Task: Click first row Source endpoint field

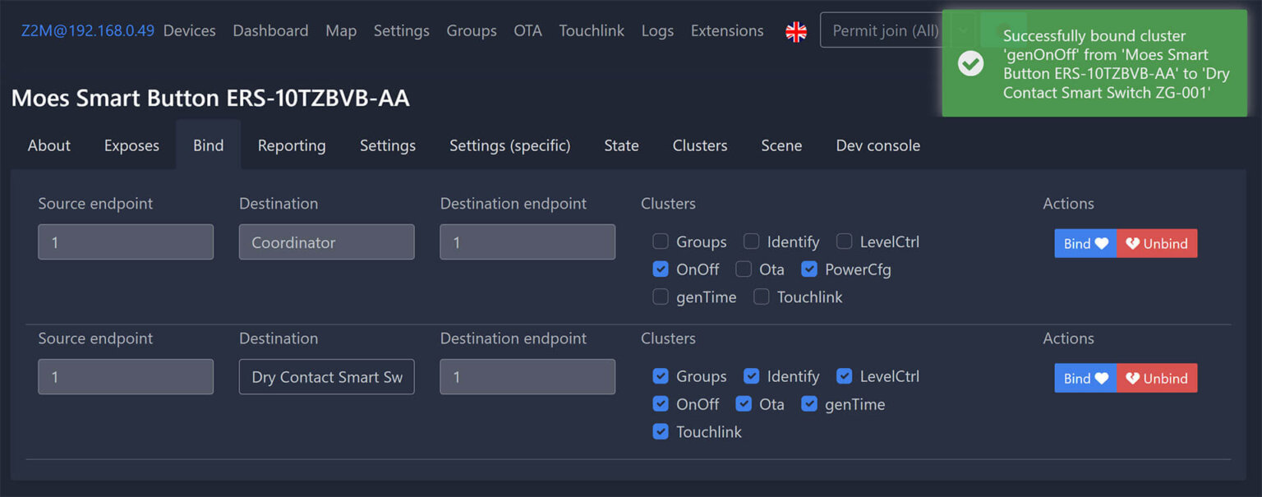Action: coord(126,242)
